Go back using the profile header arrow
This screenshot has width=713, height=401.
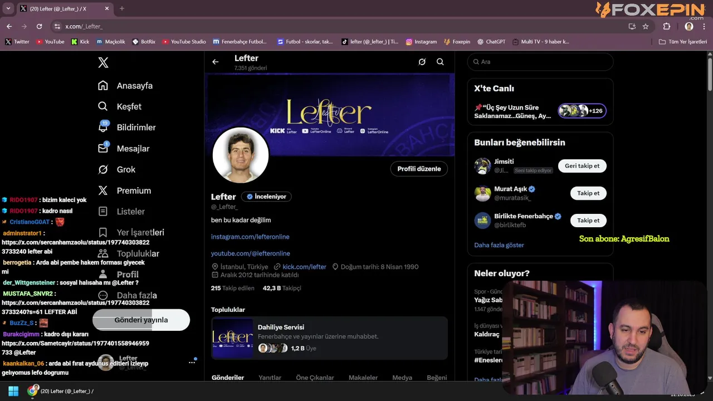(x=216, y=62)
